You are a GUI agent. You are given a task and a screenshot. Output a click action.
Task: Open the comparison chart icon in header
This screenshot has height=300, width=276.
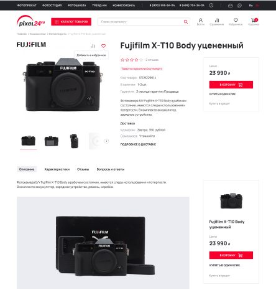coord(217,20)
